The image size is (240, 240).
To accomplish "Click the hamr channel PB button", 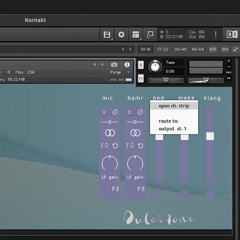I will pos(141,189).
